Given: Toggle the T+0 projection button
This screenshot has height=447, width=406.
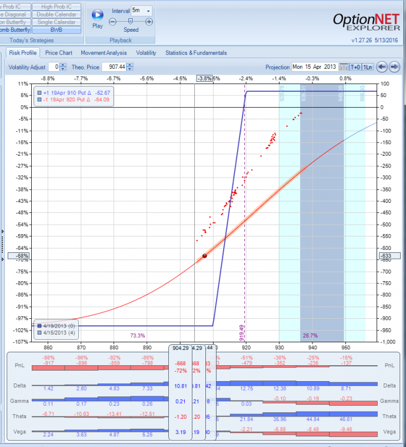Looking at the screenshot, I should coord(355,67).
